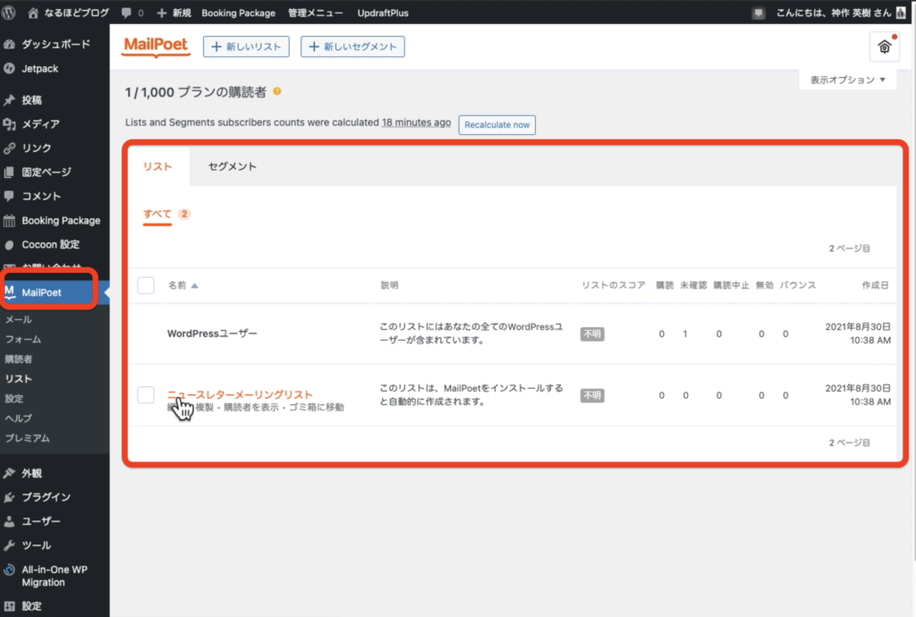Open the MailPoet home icon at top right
Screen dimensions: 916x617
coord(885,46)
